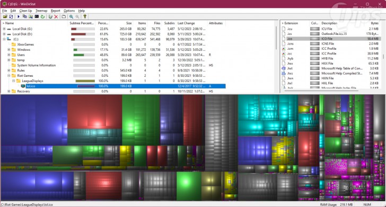Click the extension list horizontal scrollbar
This screenshot has width=386, height=207.
[x=322, y=91]
